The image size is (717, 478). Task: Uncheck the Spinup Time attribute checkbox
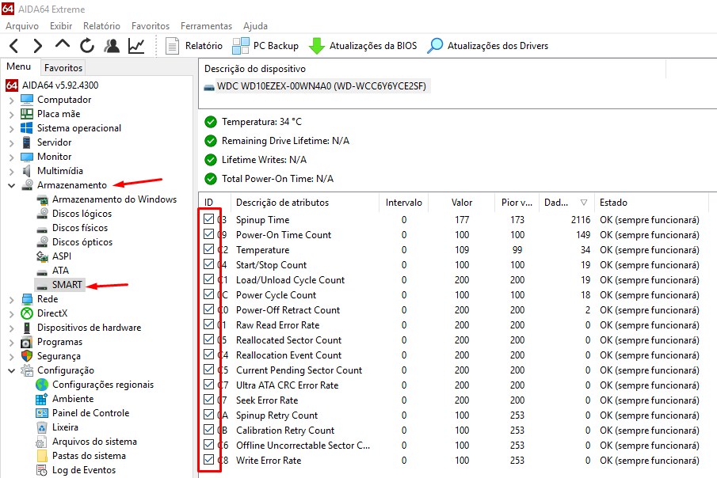tap(209, 219)
